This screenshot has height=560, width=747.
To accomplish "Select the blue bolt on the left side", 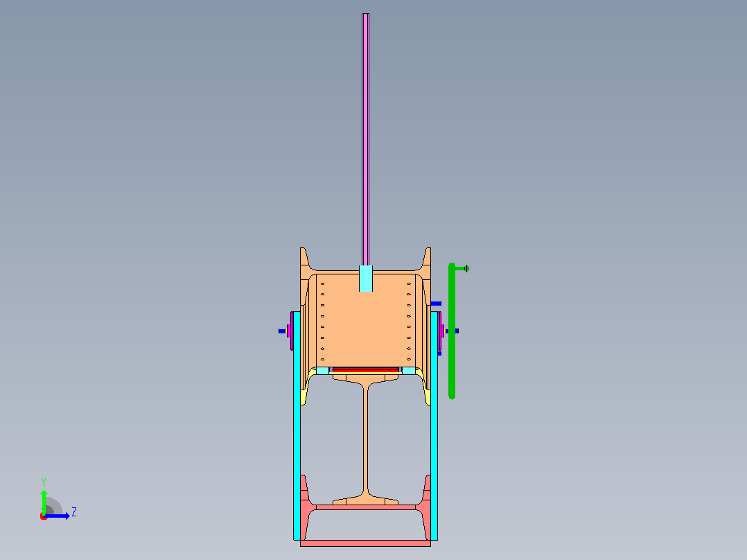I will coord(281,331).
